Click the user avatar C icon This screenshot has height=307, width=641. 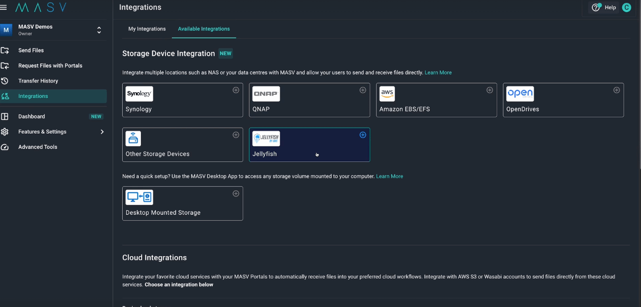(626, 7)
